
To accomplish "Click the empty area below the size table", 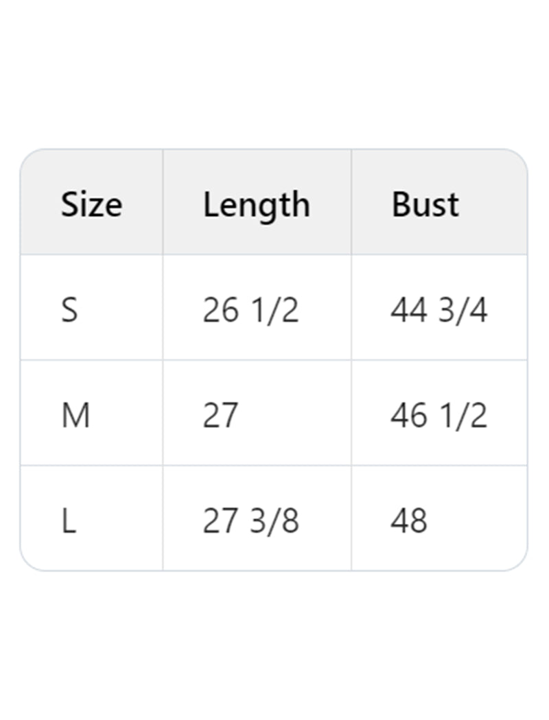I will [274, 645].
